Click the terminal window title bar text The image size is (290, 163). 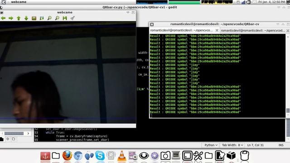(x=214, y=24)
